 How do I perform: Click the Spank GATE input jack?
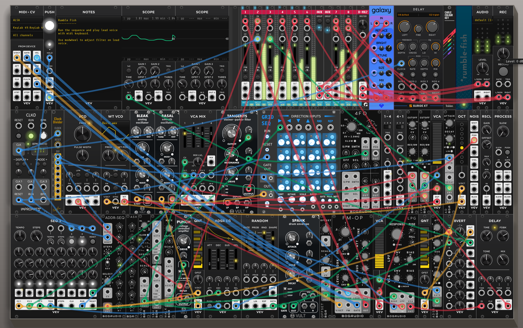coord(284,305)
